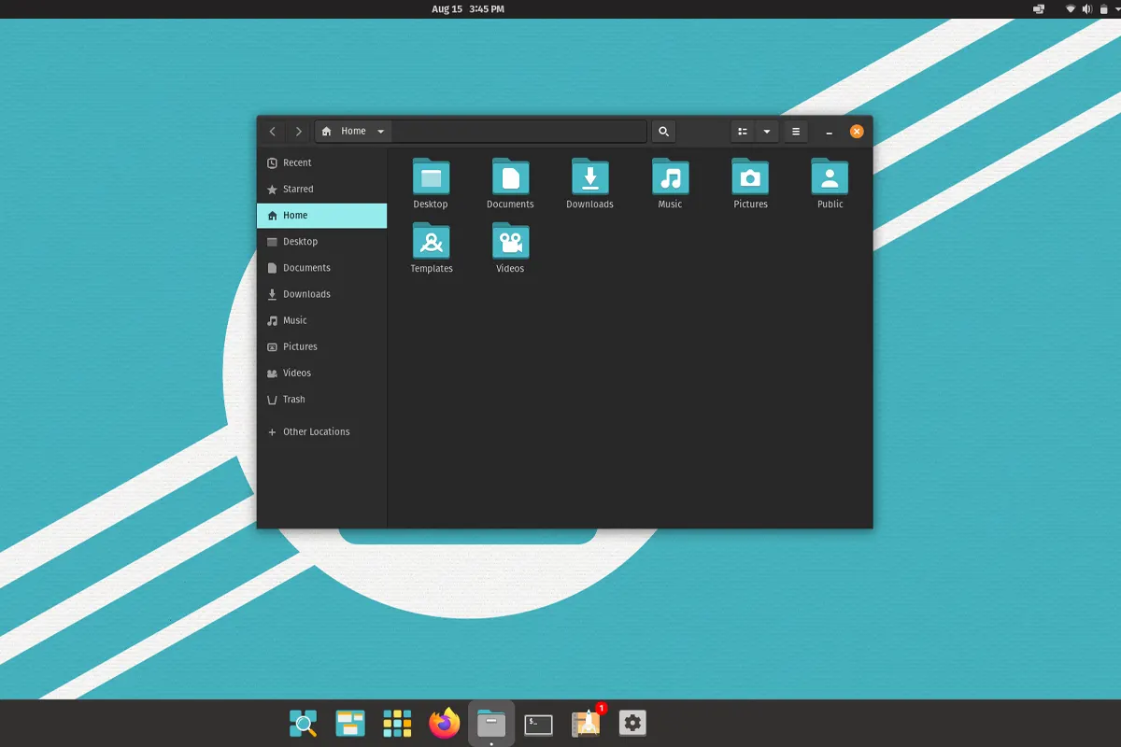This screenshot has height=747, width=1121.
Task: Click the date and time in top bar
Action: coord(468,8)
